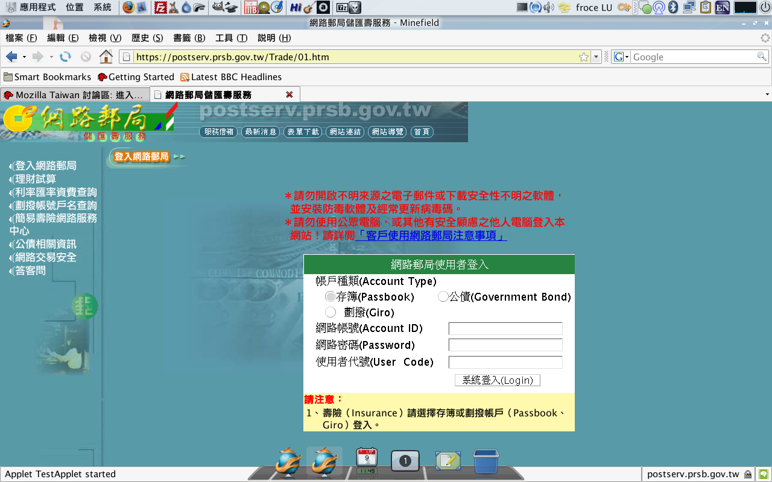Screen dimensions: 772x482
Task: Open the 編輯 (E) menu
Action: pos(63,38)
